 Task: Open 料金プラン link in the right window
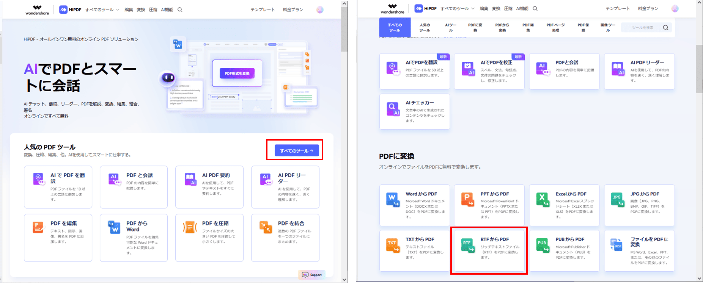648,8
